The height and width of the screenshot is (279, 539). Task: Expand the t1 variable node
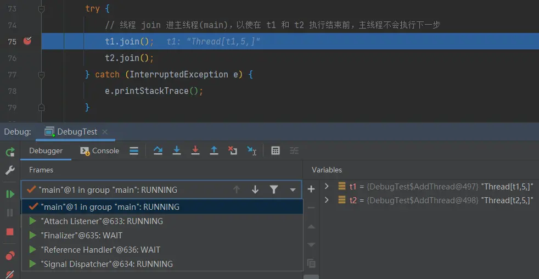coord(327,187)
